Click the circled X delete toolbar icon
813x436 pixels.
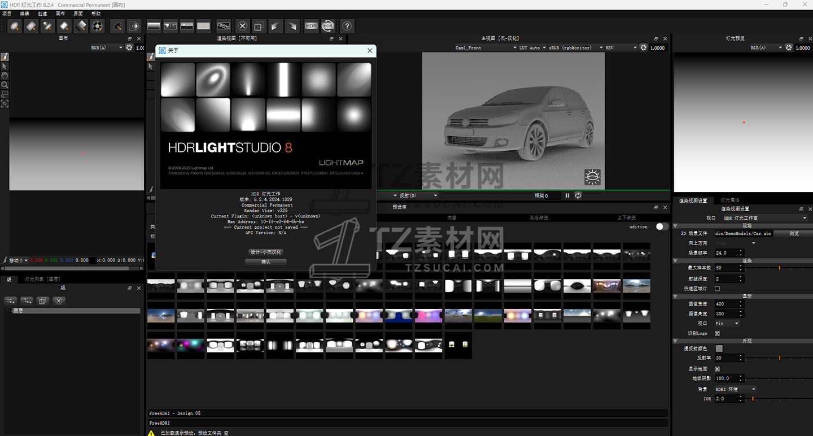(242, 26)
